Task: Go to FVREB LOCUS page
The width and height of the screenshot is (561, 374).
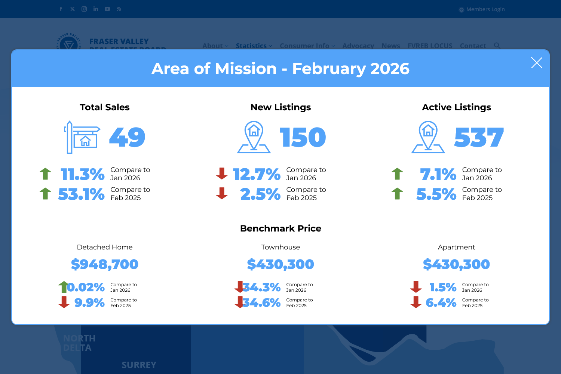Action: click(430, 46)
